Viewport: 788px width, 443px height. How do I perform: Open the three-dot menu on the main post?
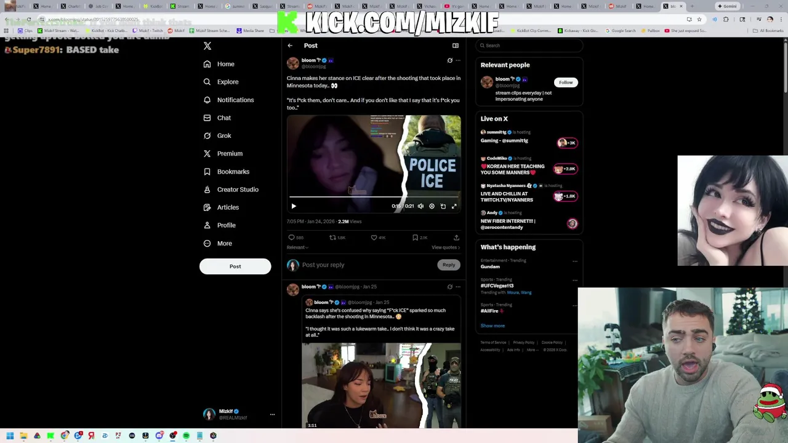(457, 60)
